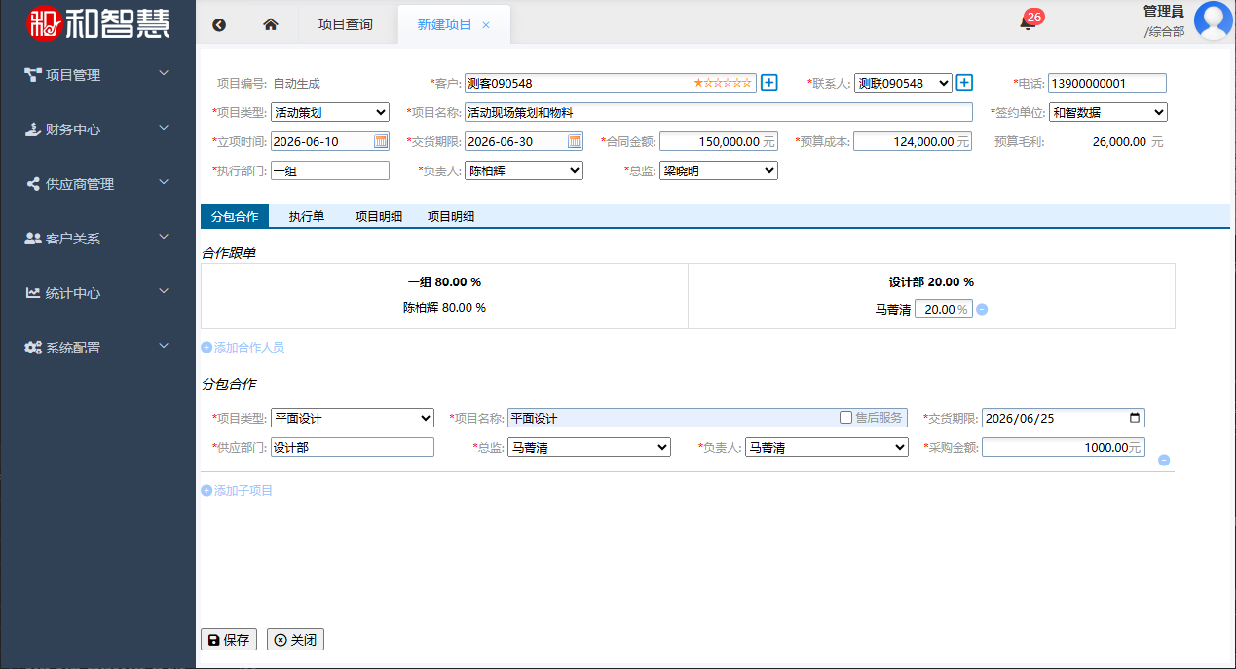Switch to 执行单 sub-tab
The image size is (1236, 669).
pos(307,216)
